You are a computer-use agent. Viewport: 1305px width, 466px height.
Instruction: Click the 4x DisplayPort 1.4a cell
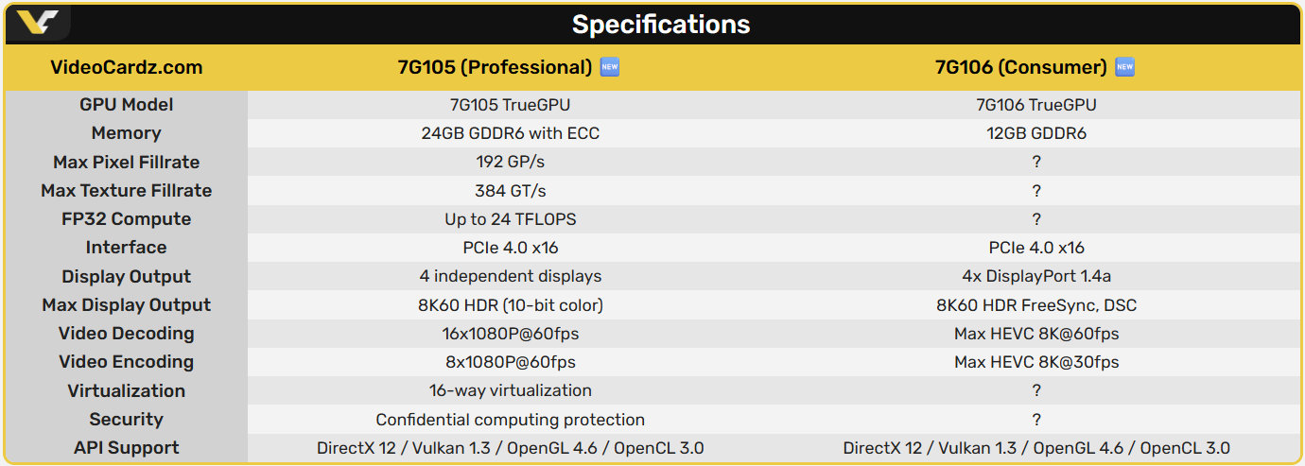coord(1036,276)
